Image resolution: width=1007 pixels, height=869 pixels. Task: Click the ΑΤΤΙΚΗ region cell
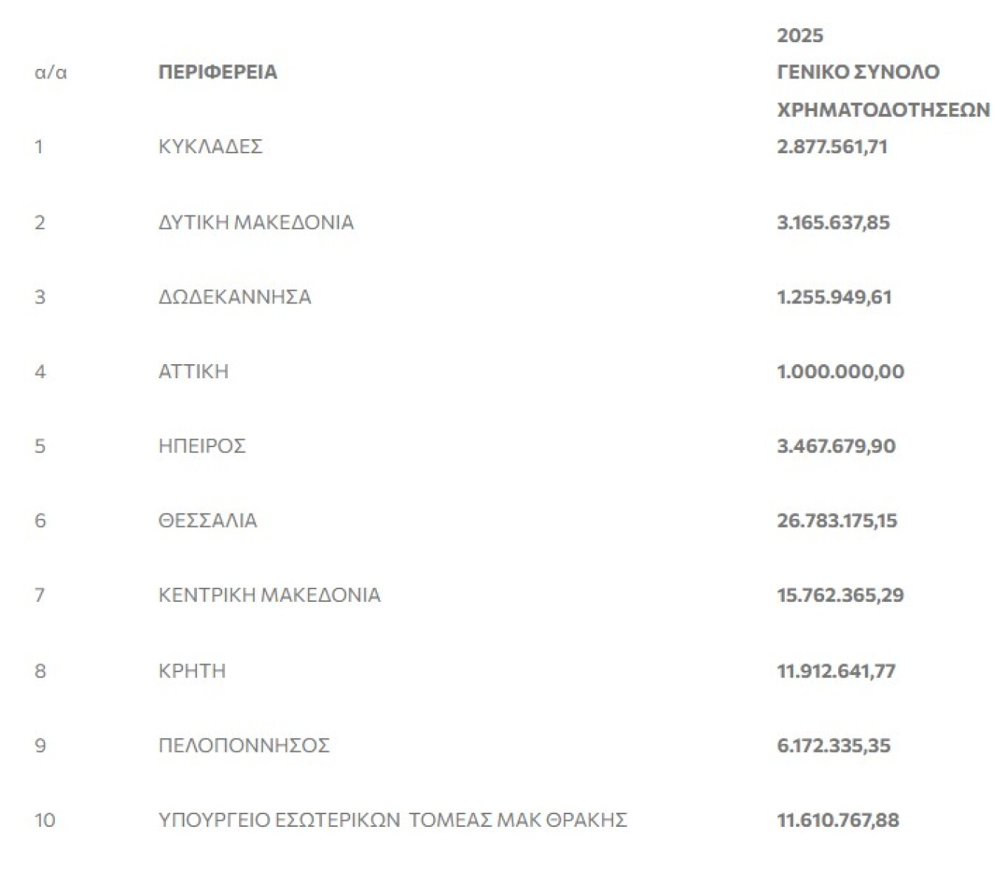pyautogui.click(x=193, y=372)
